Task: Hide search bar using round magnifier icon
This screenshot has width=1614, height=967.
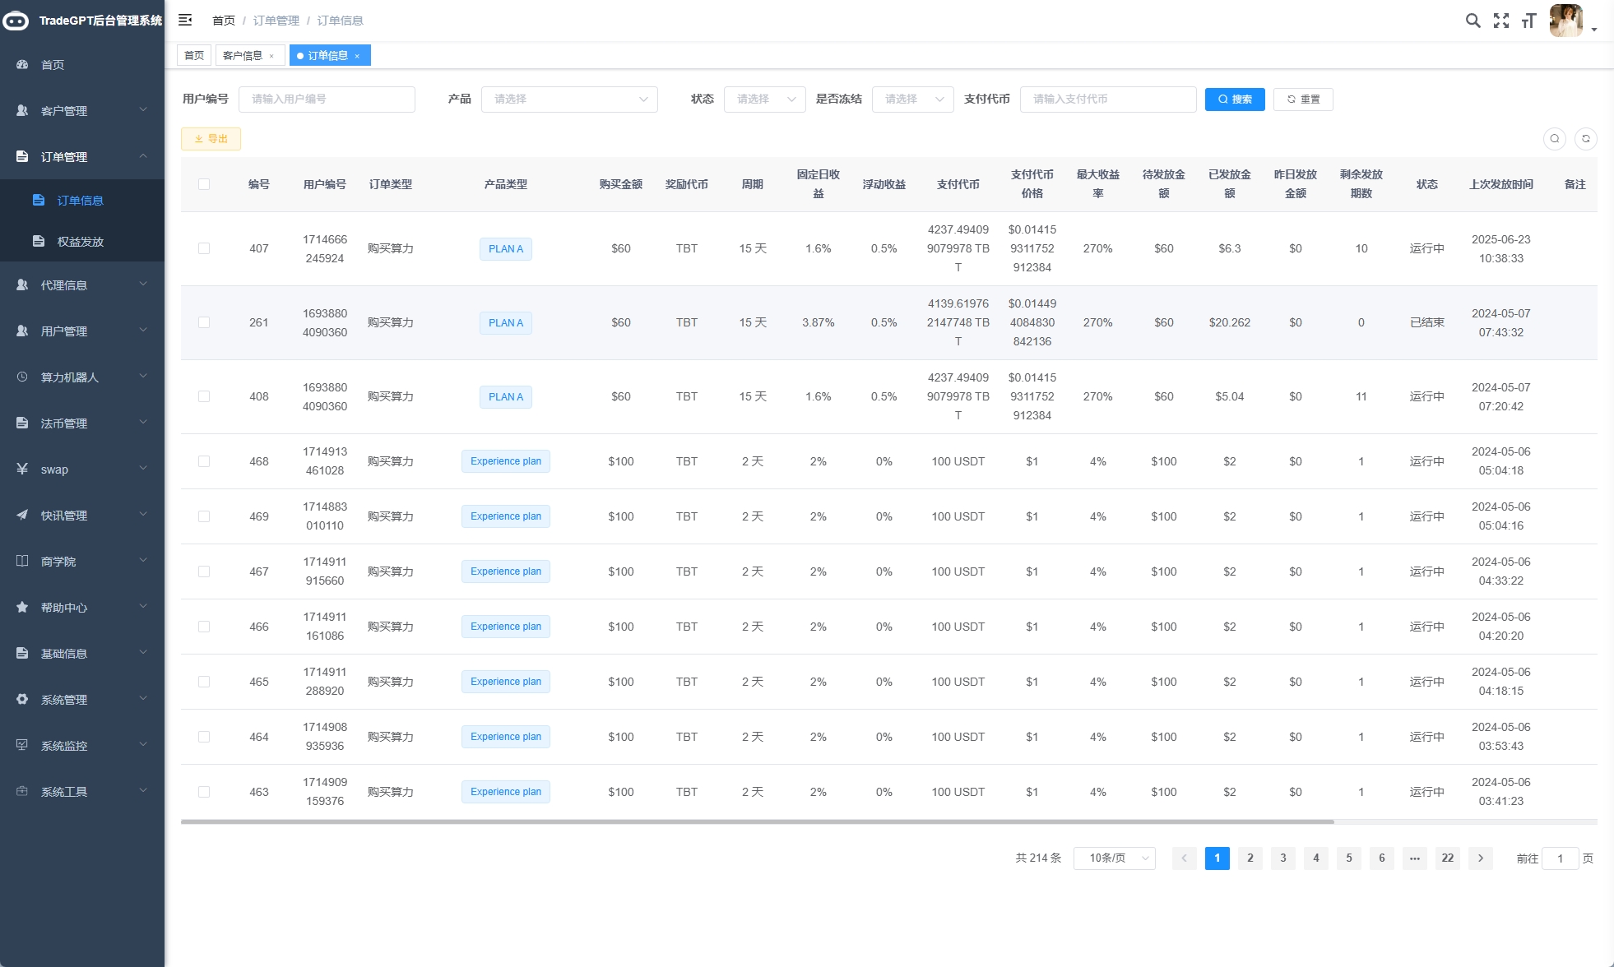Action: (x=1554, y=139)
